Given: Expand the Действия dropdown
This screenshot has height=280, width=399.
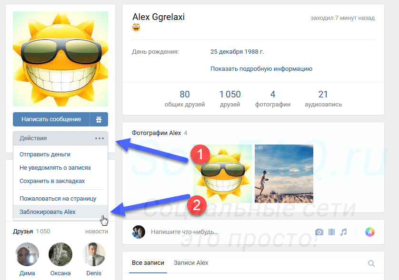Looking at the screenshot, I should click(60, 138).
